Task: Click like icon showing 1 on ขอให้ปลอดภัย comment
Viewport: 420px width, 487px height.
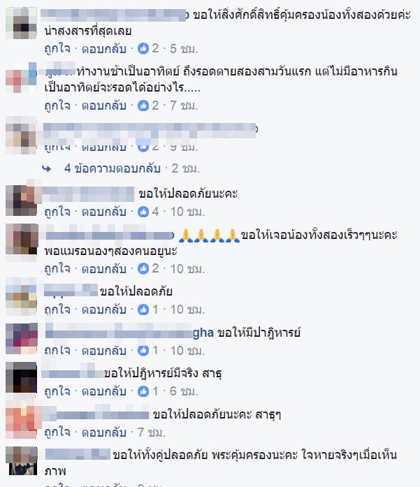Action: (143, 310)
